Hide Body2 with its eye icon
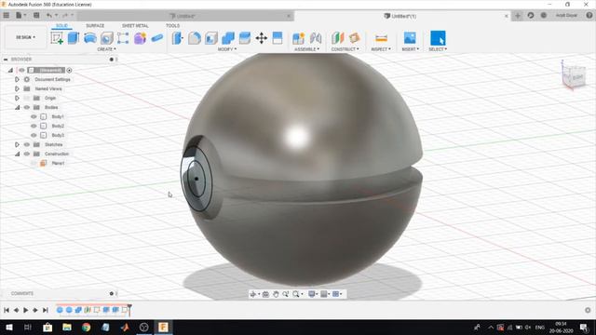Viewport: 596px width, 335px height. click(34, 126)
